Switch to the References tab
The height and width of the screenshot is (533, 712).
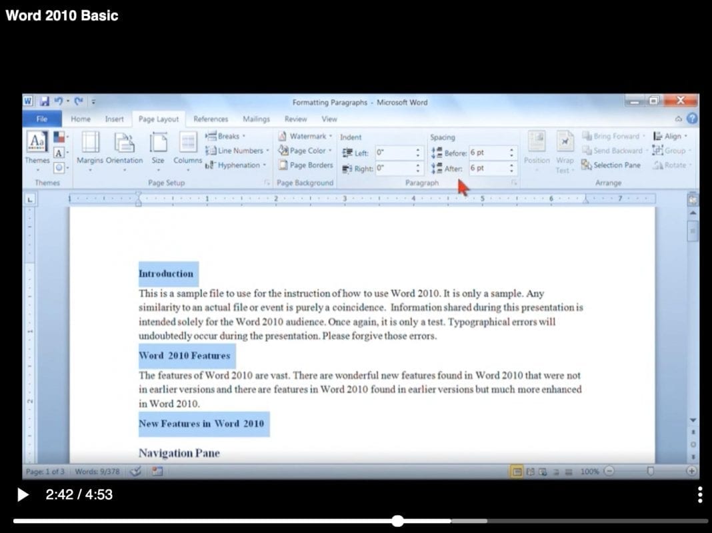[211, 119]
